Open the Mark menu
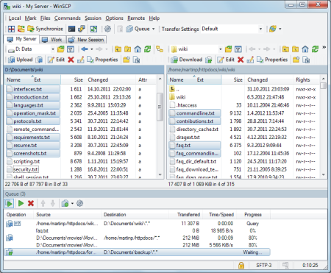Screen dimensions: 331x273 click(31, 18)
